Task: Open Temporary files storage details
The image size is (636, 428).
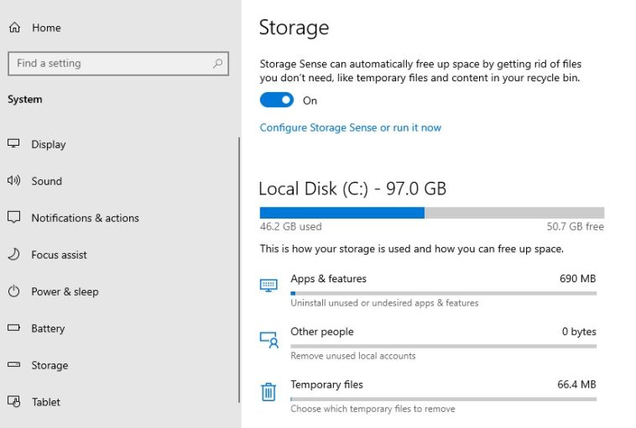Action: (x=326, y=385)
